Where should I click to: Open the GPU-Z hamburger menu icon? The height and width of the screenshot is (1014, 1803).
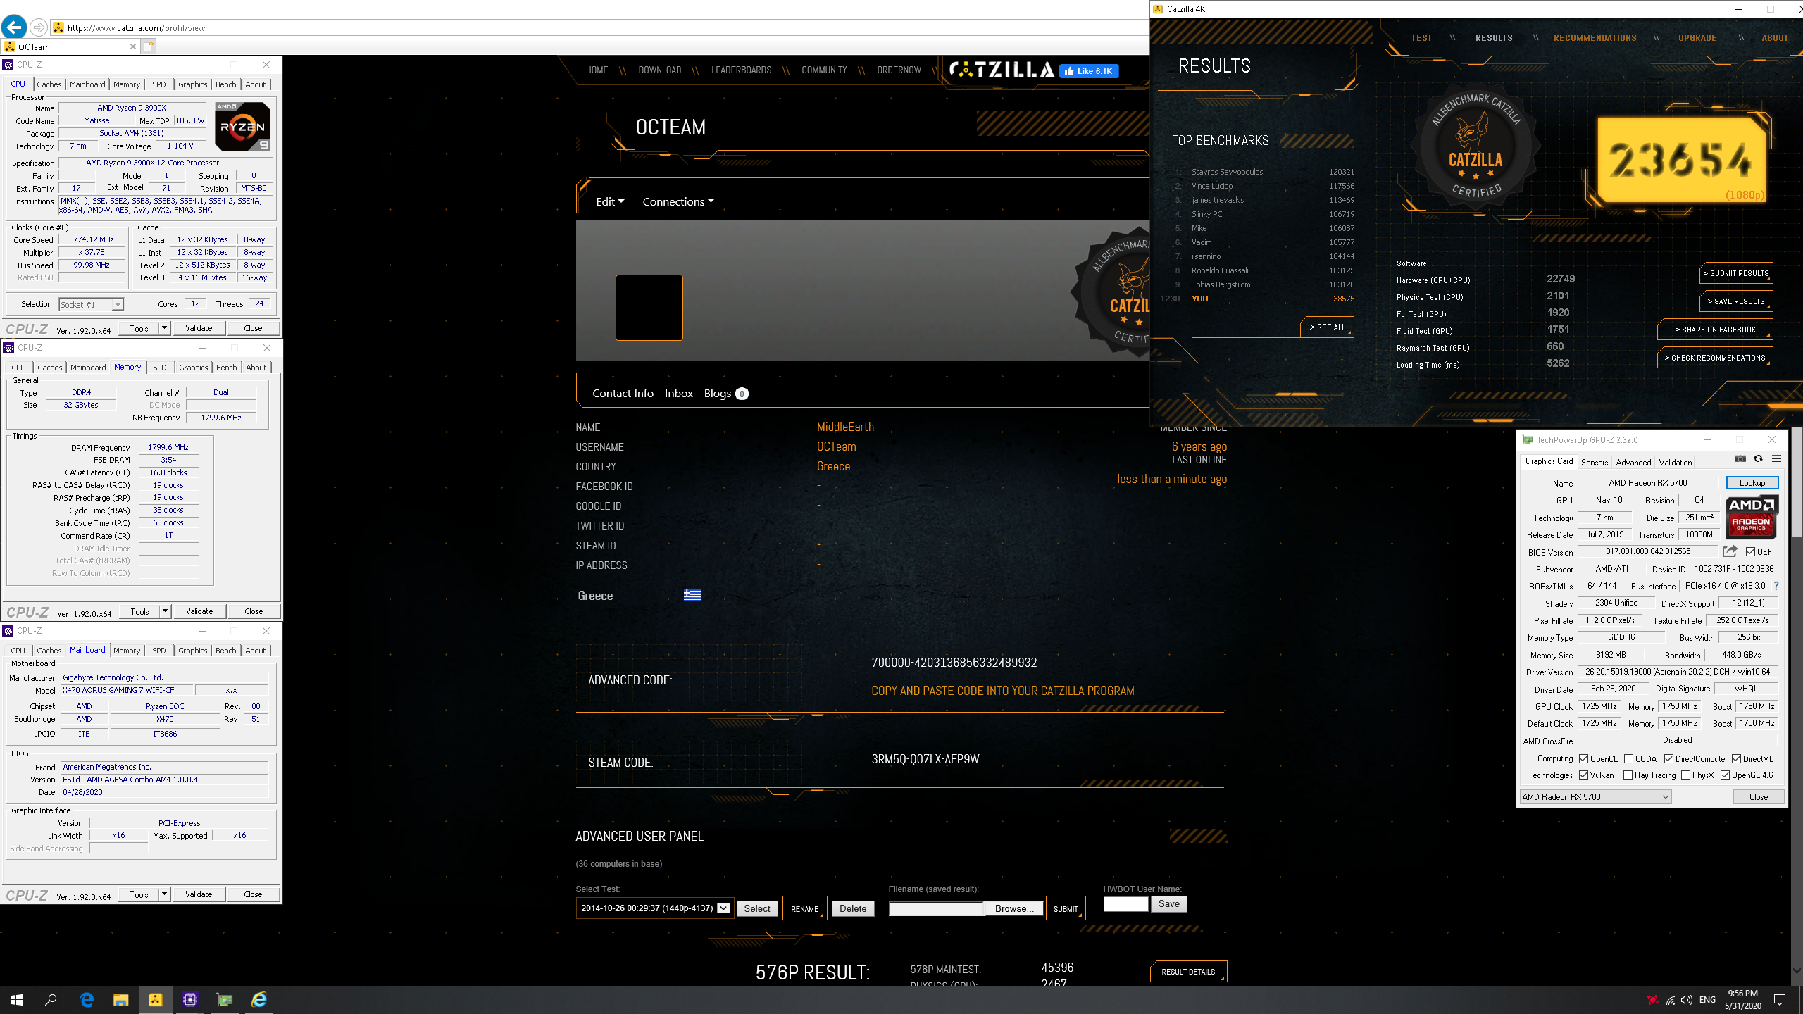[x=1776, y=459]
